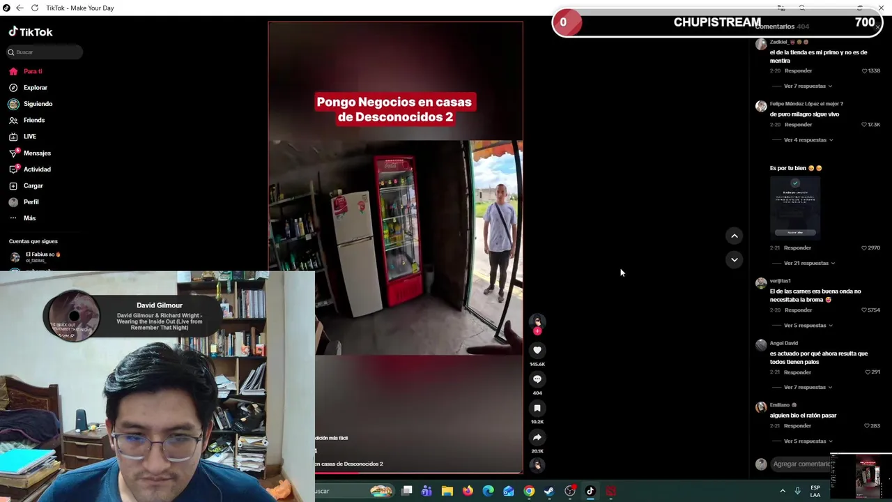The width and height of the screenshot is (892, 502).
Task: Click the browser back arrow
Action: [x=20, y=8]
